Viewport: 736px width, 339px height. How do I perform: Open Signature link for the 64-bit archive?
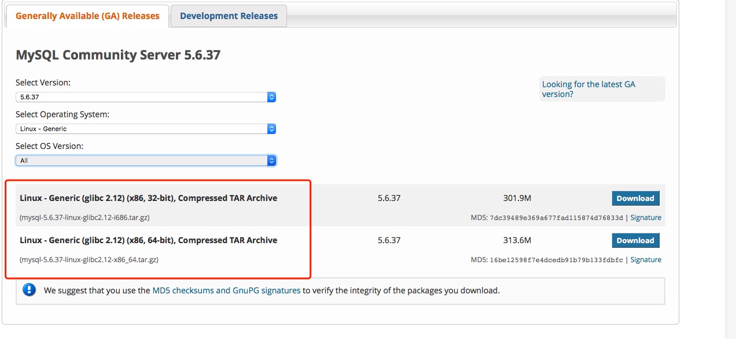(646, 260)
